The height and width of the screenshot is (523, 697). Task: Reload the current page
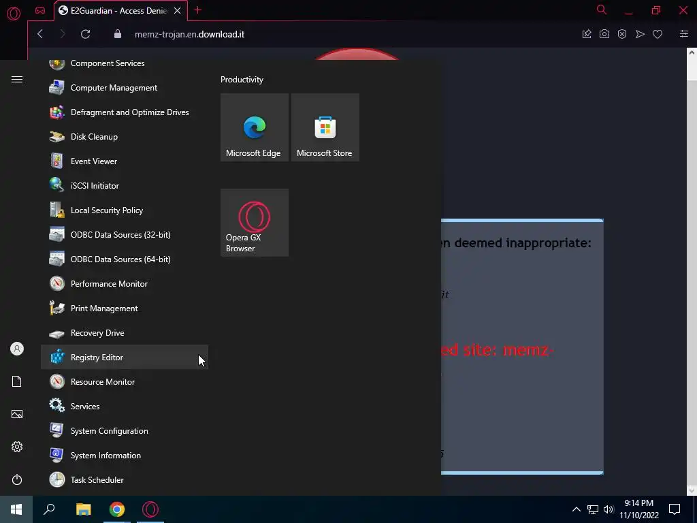click(x=85, y=34)
